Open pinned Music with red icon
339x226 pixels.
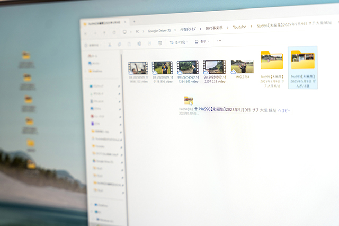[97, 116]
